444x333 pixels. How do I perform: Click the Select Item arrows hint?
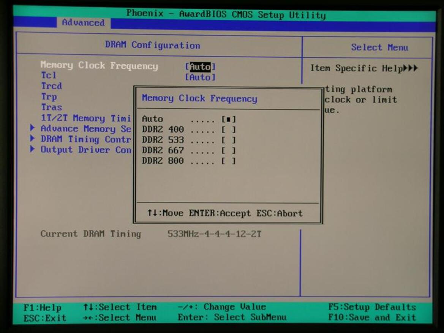120,307
